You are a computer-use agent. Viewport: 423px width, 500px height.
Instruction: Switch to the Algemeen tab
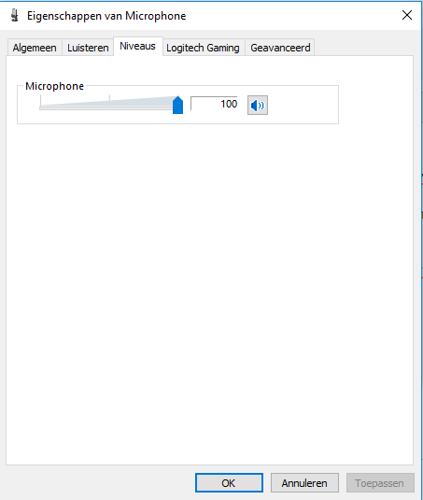pyautogui.click(x=35, y=48)
